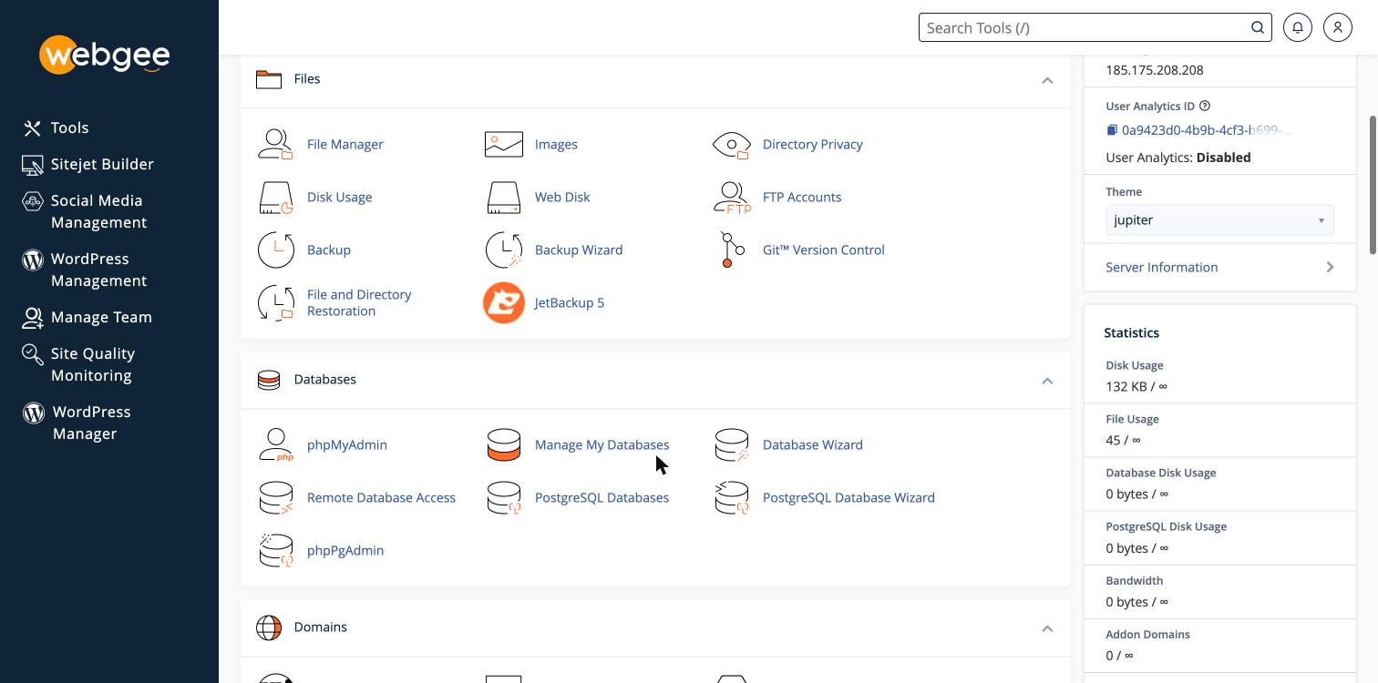Screen dimensions: 1378x683
Task: Launch the Backup Wizard icon
Action: [503, 250]
